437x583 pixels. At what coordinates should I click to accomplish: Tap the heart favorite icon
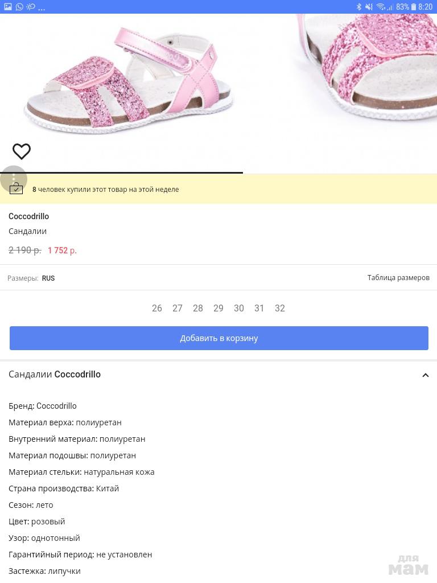pos(22,151)
